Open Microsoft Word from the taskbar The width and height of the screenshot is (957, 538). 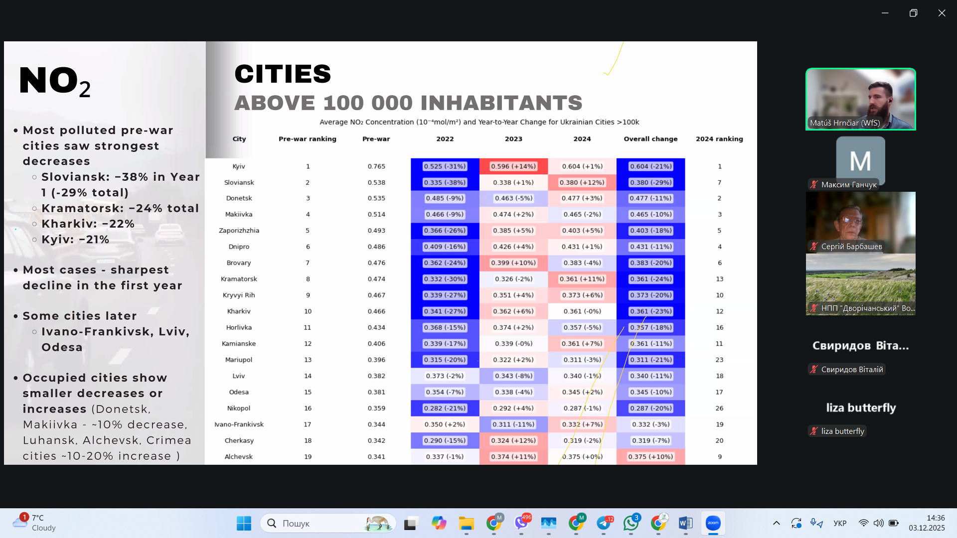click(x=685, y=523)
